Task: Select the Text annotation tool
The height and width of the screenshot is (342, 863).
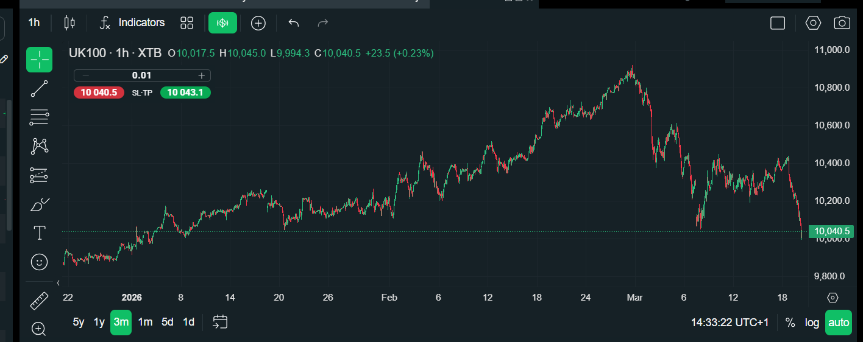Action: click(39, 232)
